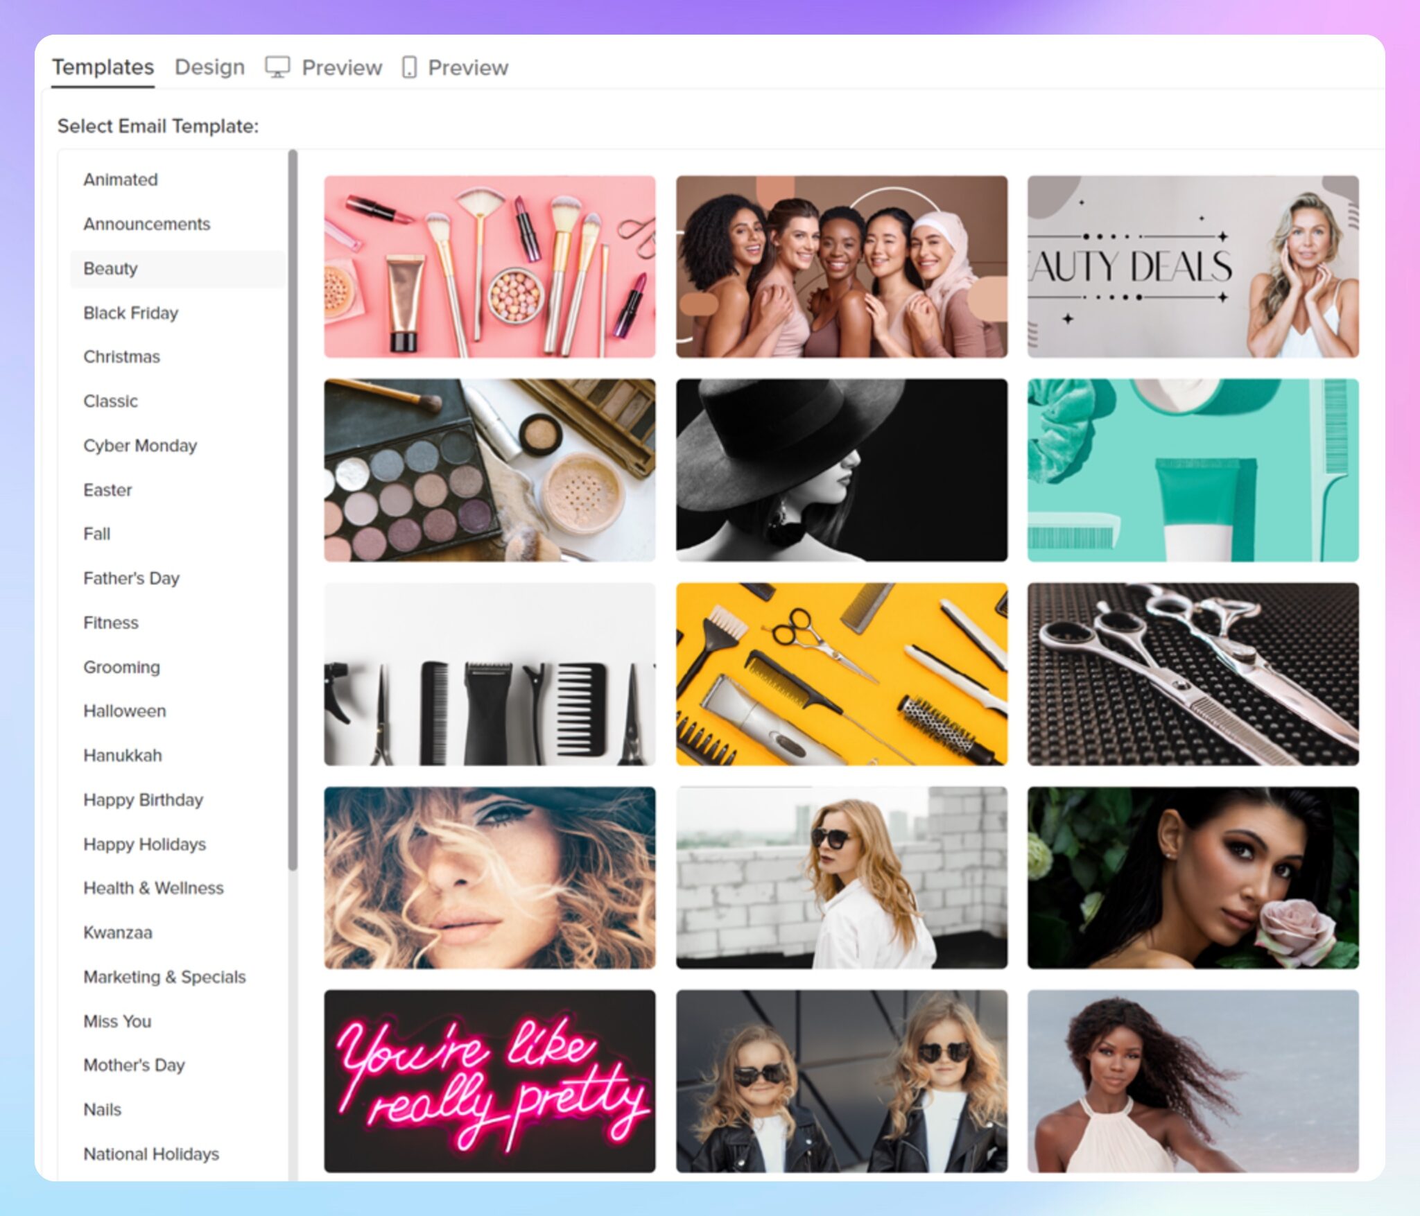This screenshot has height=1216, width=1420.
Task: Choose the five smiling women template
Action: point(842,266)
